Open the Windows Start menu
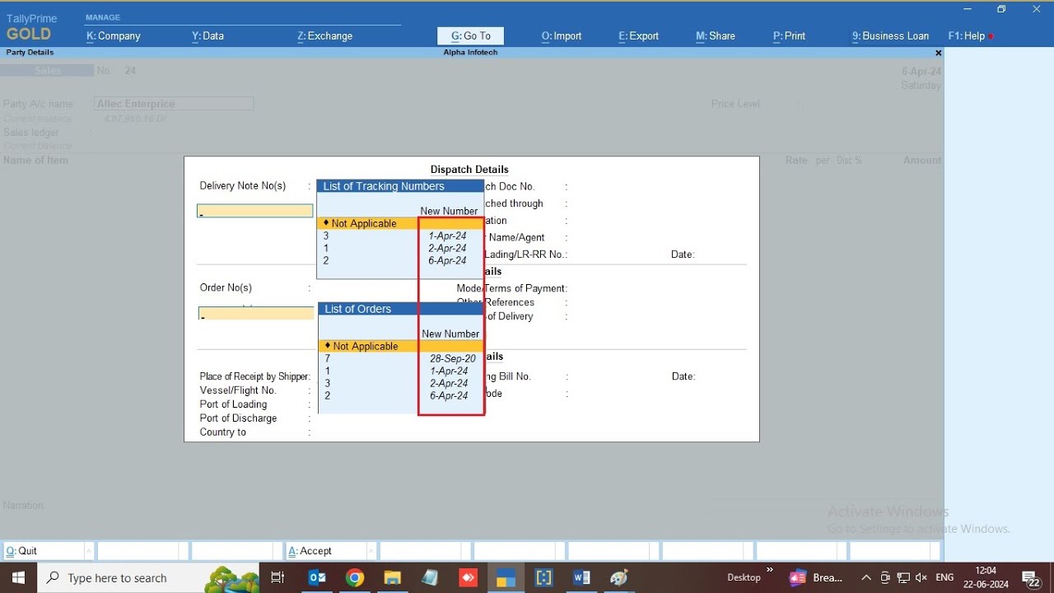1054x593 pixels. (x=17, y=577)
